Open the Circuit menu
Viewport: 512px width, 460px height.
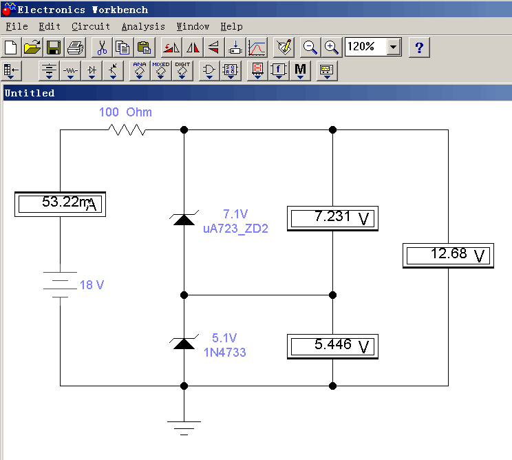[x=91, y=26]
